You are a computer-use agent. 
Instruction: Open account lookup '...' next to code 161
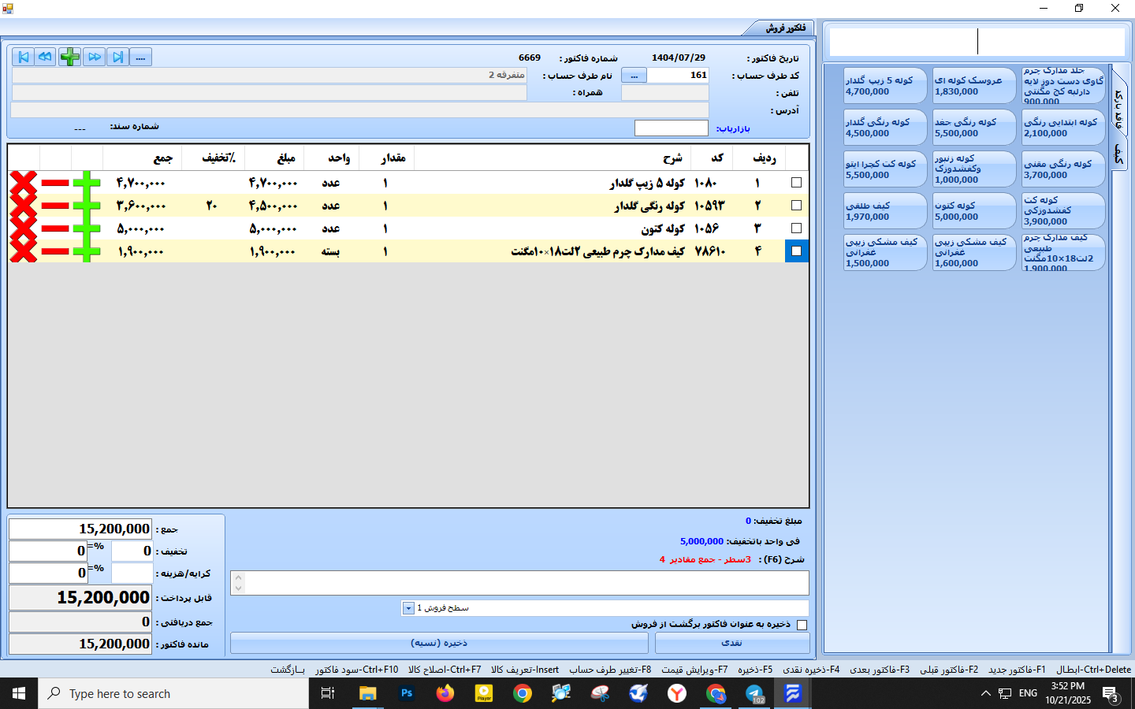[634, 76]
